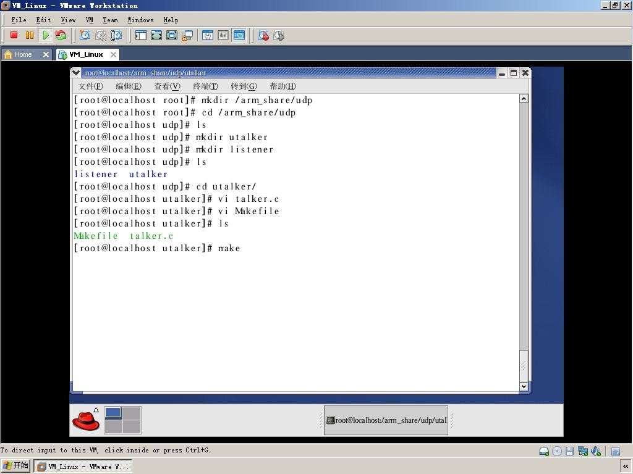The image size is (633, 474).
Task: Click VM_Linux VMware taskbar button
Action: (82, 467)
